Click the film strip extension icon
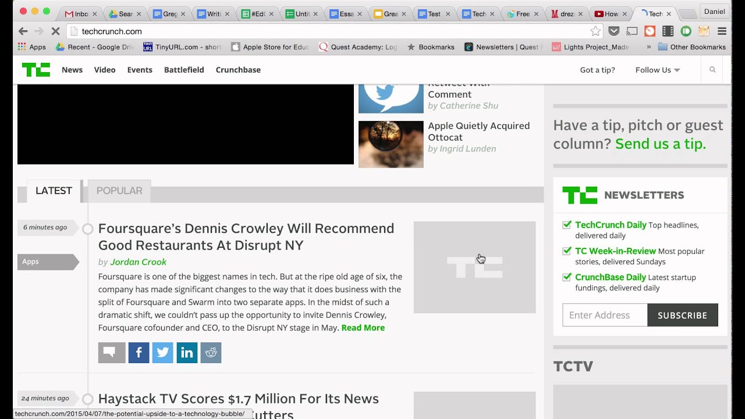This screenshot has height=419, width=745. pos(668,31)
